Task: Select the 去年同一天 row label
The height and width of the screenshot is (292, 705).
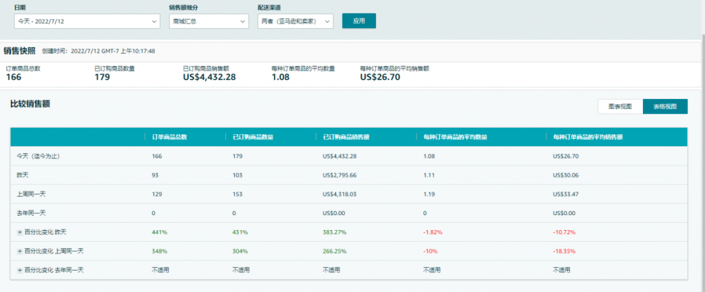Action: pos(32,213)
